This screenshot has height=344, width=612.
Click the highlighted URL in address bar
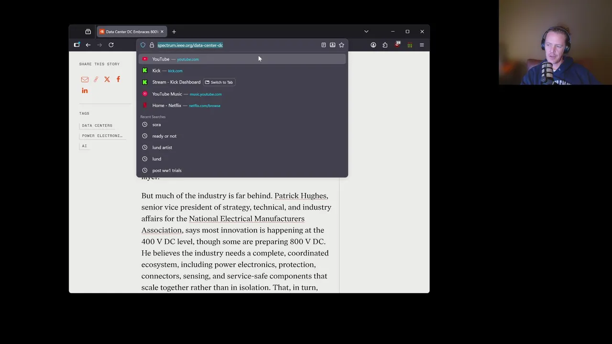coord(190,45)
